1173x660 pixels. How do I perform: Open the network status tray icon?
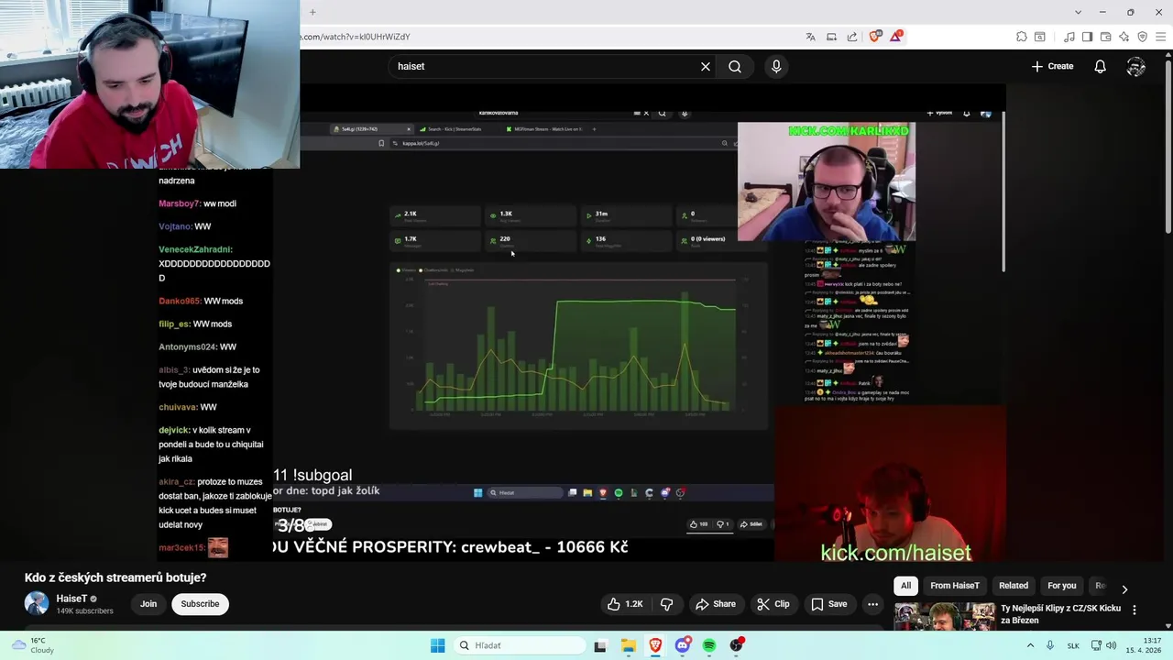tap(1096, 645)
